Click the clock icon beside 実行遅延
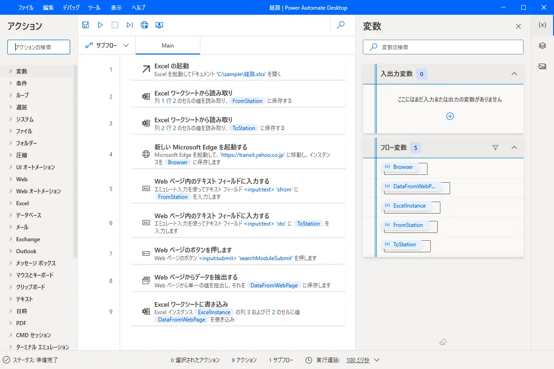 309,360
